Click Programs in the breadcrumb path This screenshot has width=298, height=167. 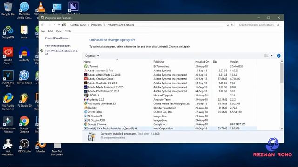coord(96,25)
